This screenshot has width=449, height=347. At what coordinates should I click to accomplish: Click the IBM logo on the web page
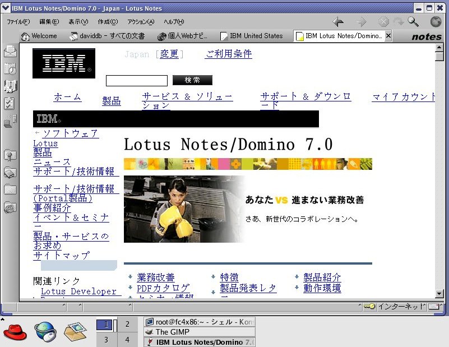pos(64,63)
